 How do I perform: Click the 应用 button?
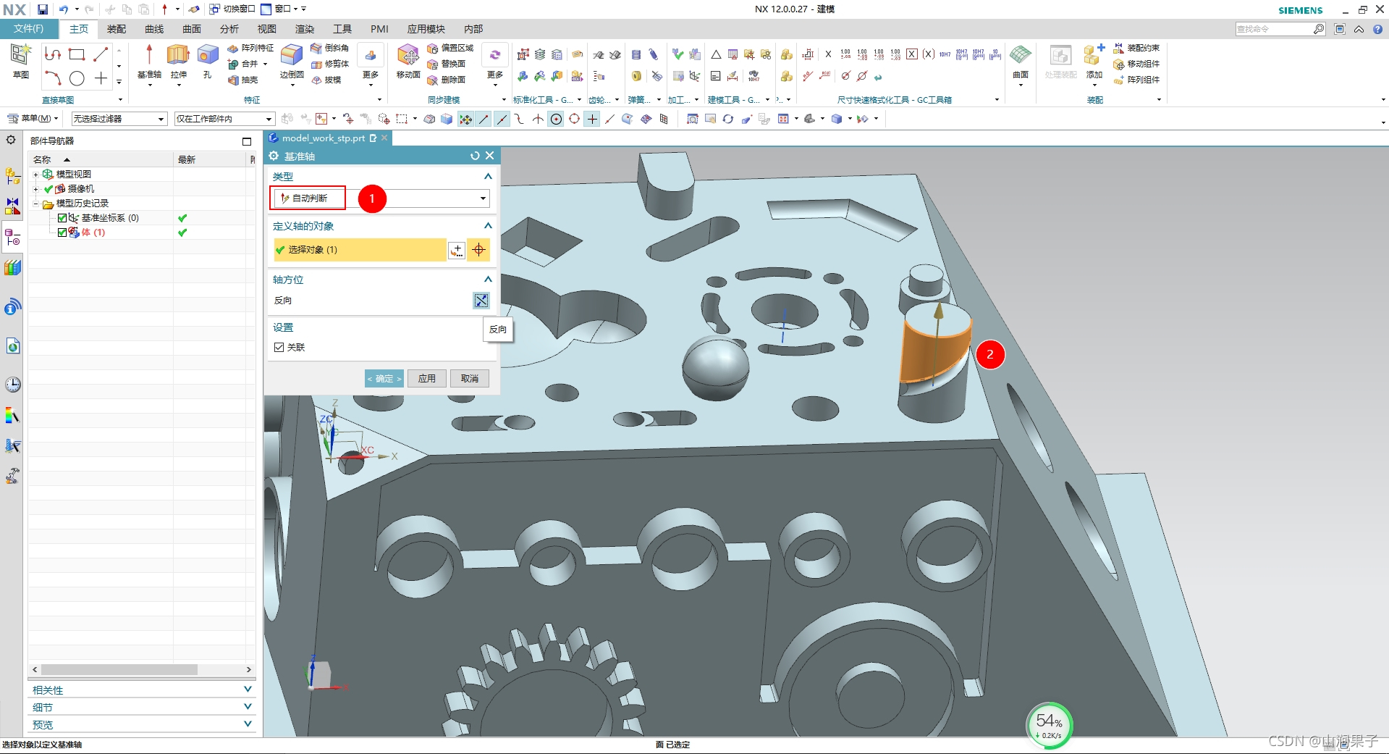coord(427,379)
